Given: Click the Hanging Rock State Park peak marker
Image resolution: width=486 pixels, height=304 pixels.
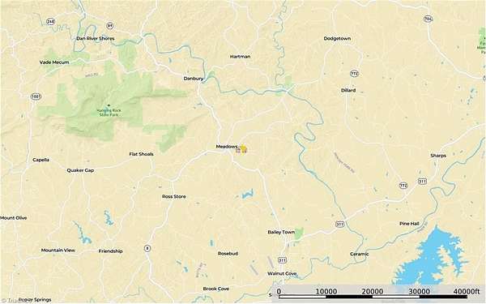Looking at the screenshot, I should (109, 105).
